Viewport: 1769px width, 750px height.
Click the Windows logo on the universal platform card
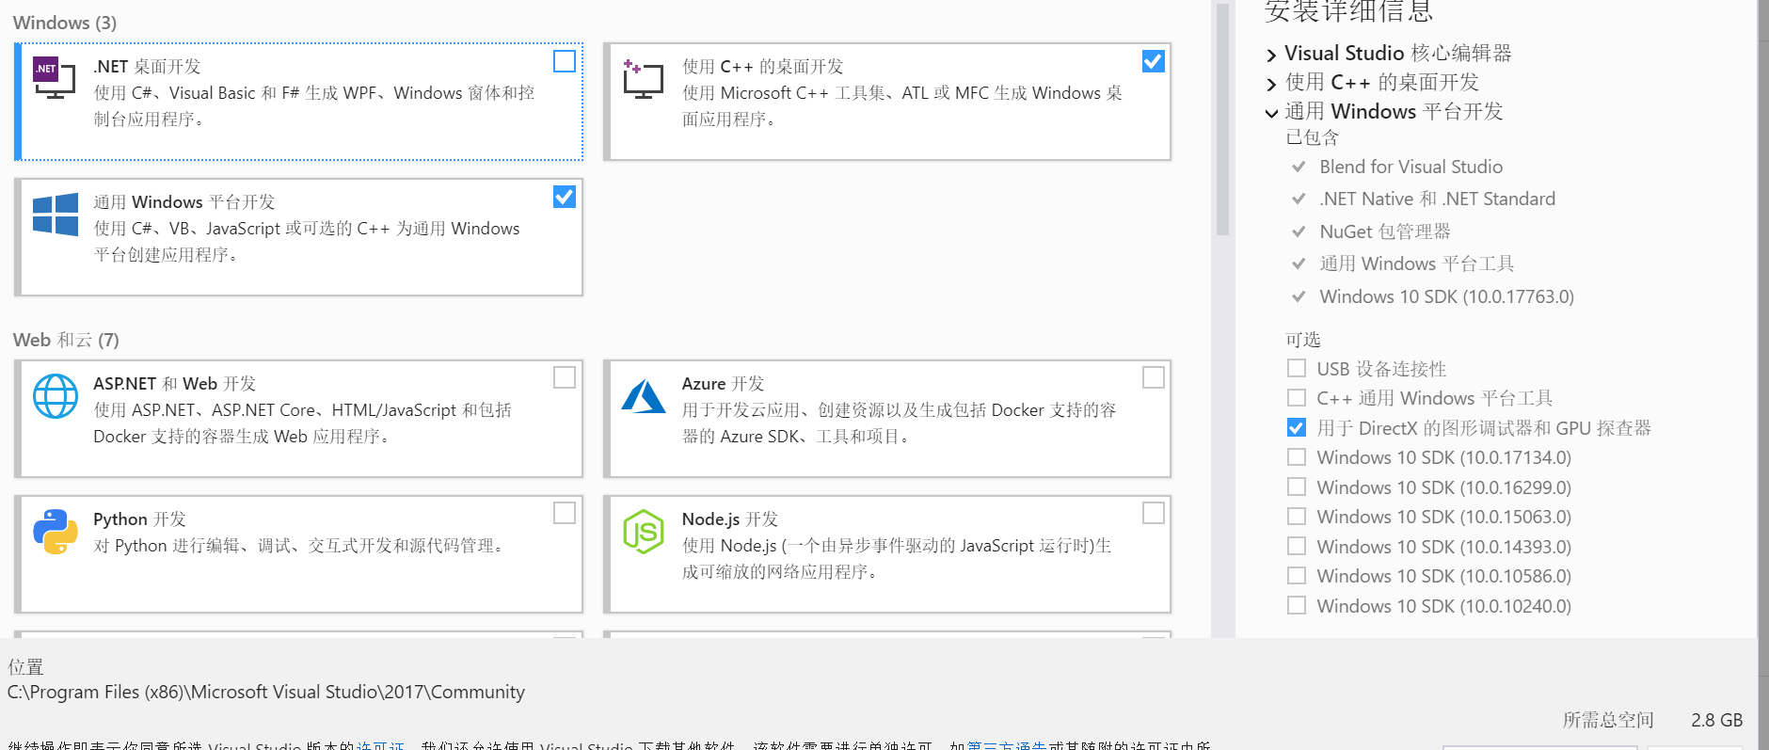(x=56, y=215)
